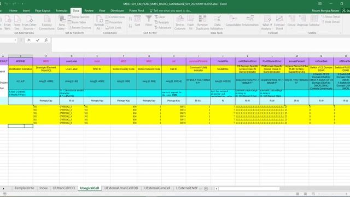Image resolution: width=350 pixels, height=197 pixels.
Task: Open the Power Pivot tab
Action: [137, 10]
